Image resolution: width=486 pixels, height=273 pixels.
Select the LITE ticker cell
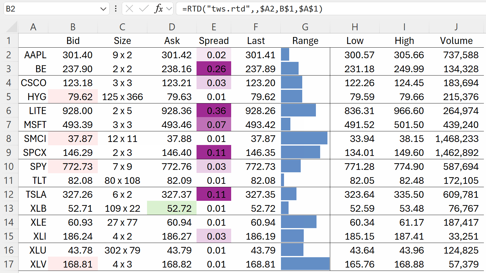33,110
